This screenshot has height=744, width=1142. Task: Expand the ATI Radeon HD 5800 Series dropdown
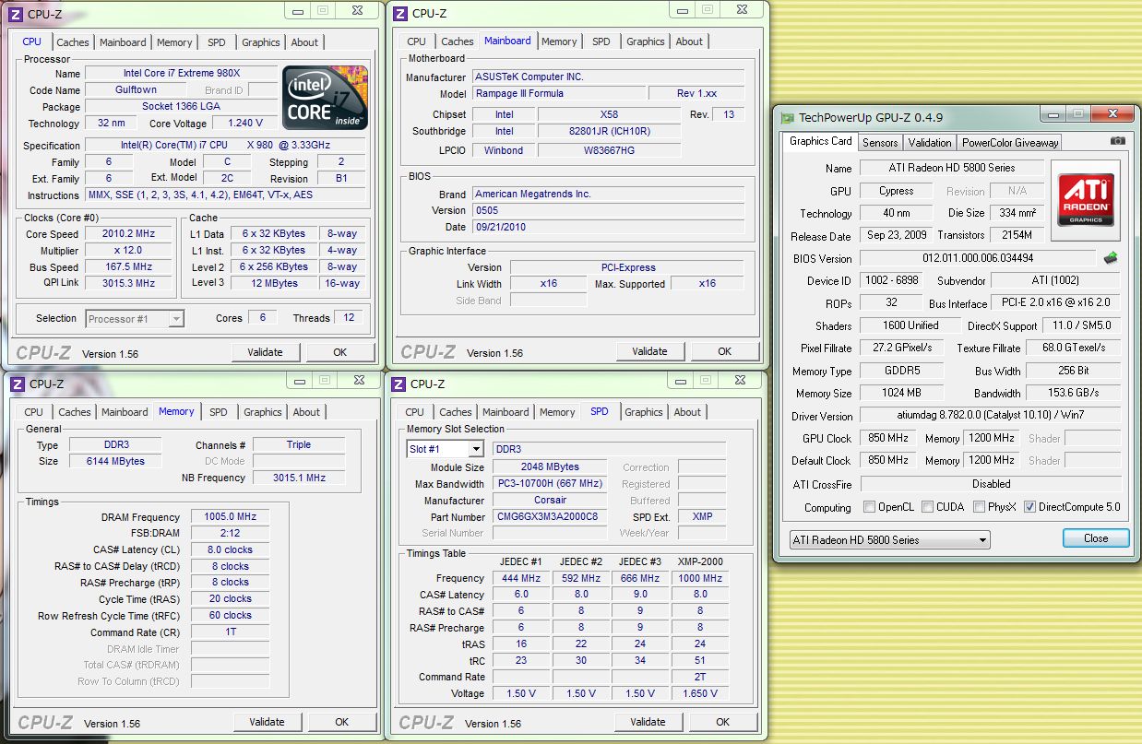tap(889, 540)
